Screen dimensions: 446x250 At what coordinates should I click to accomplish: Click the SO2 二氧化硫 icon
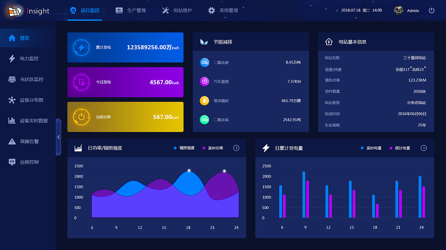tap(205, 120)
